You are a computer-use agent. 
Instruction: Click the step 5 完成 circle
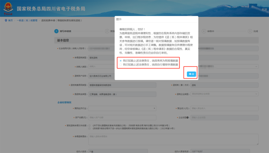point(250,31)
